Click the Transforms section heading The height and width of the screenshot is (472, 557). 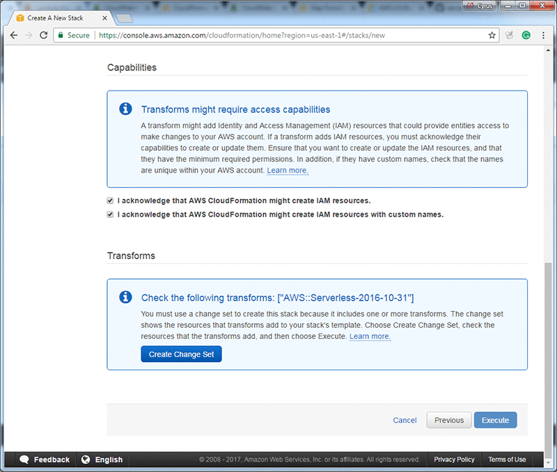(x=131, y=255)
